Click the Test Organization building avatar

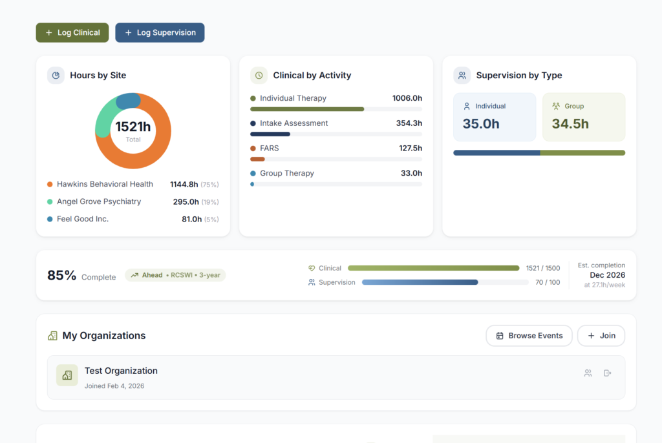67,375
